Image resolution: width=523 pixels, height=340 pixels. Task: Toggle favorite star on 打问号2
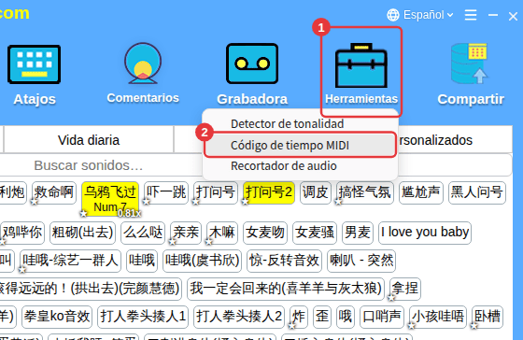[x=246, y=202]
